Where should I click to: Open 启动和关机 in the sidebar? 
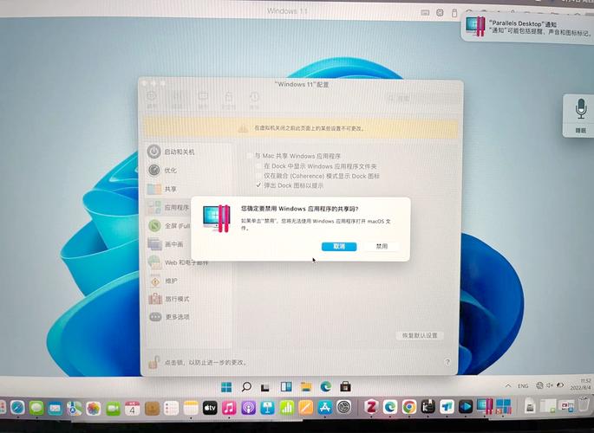(171, 152)
